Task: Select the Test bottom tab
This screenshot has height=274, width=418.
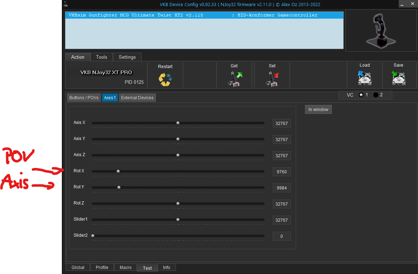Action: (147, 268)
